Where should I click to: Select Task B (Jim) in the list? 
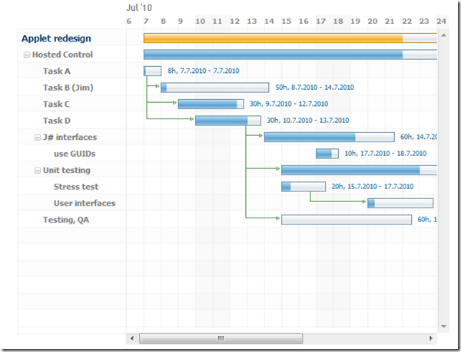(x=68, y=88)
